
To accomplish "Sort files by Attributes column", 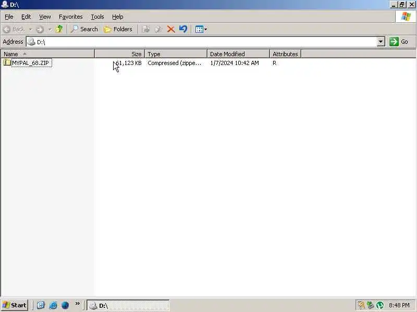I will point(285,54).
